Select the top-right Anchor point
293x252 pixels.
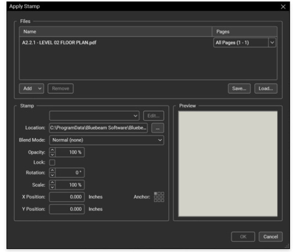(163, 194)
